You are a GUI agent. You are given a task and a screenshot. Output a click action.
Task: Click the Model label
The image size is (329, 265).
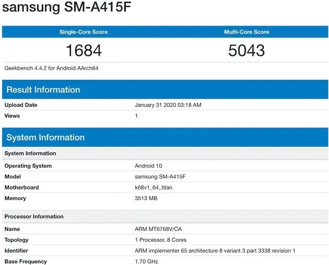point(13,177)
